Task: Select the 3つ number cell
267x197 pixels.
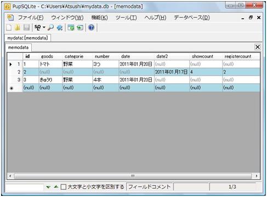Action: [106, 64]
